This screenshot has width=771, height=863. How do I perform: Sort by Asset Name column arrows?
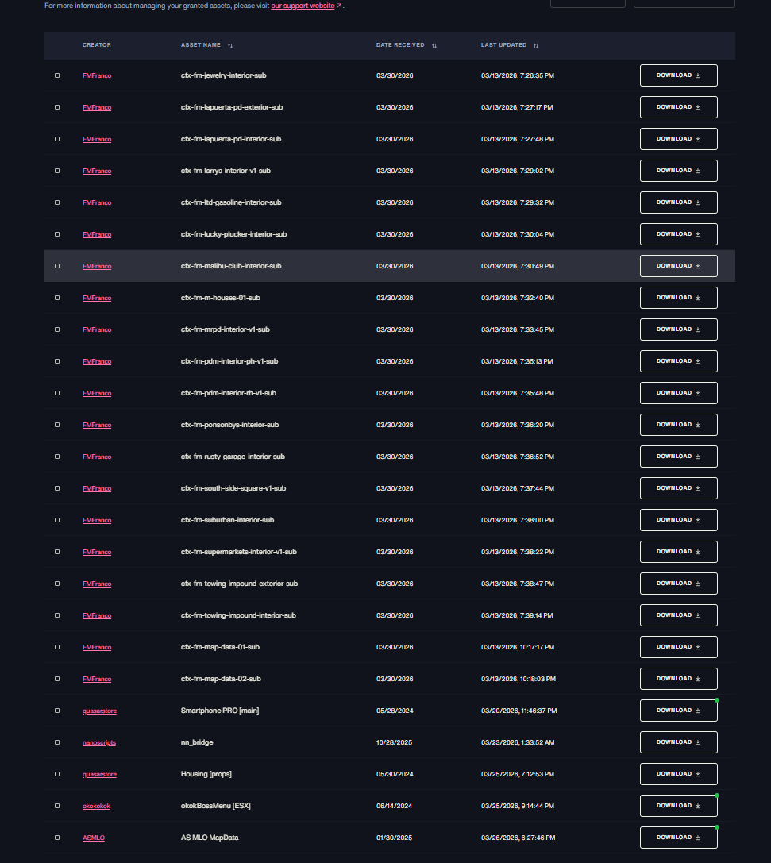[230, 46]
